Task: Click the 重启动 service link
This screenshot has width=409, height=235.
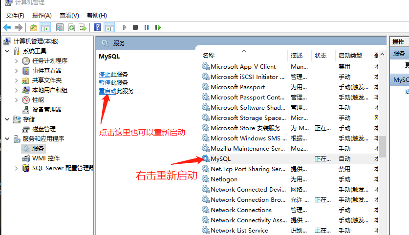Action: [108, 91]
